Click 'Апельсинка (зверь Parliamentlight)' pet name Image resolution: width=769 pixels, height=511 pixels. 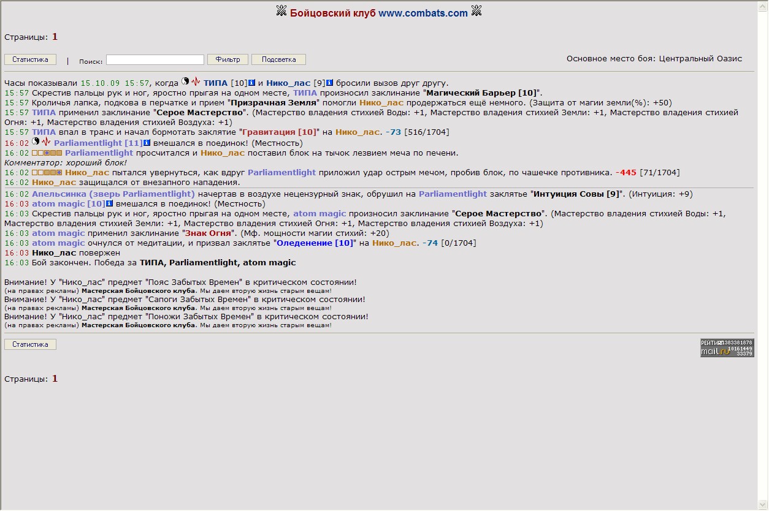[x=113, y=194]
